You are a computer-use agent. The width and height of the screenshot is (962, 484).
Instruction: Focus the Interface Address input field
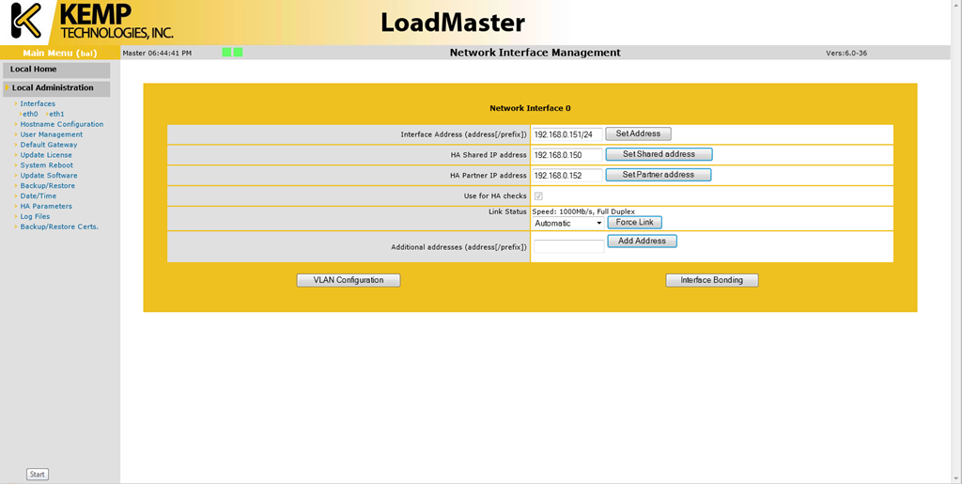[567, 134]
